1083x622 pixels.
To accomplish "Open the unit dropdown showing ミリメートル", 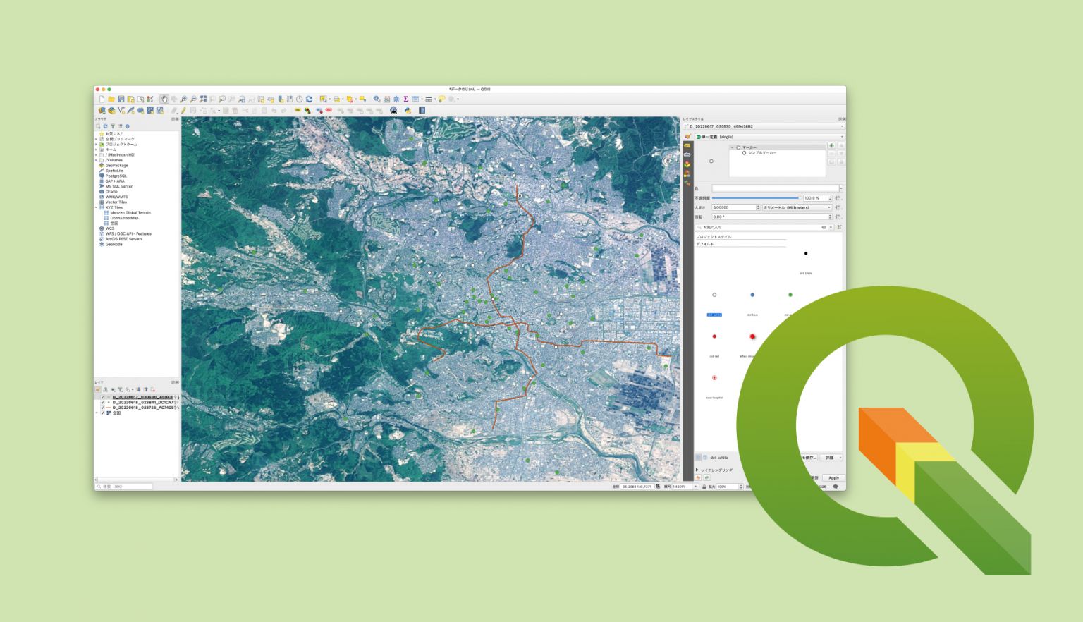I will 796,207.
